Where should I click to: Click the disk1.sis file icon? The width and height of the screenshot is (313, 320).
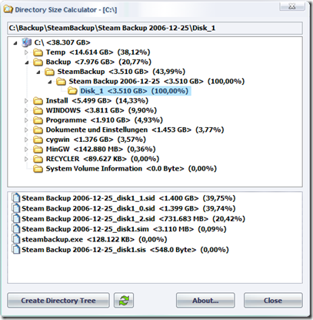pos(16,250)
